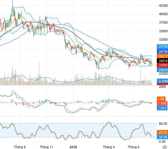The width and height of the screenshot is (168, 149).
Task: Click the Tháng 11 time axis label
Action: click(46, 147)
